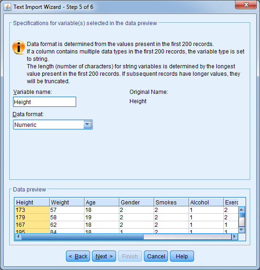This screenshot has width=260, height=270.
Task: Select the Age column header
Action: pos(102,202)
